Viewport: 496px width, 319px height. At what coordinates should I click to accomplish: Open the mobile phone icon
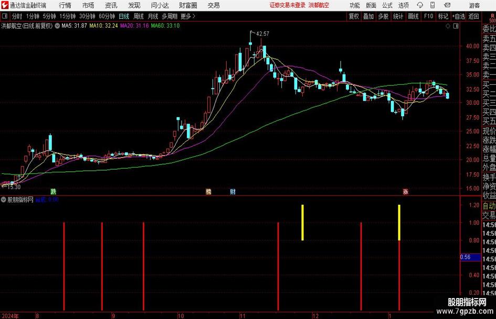(x=432, y=5)
